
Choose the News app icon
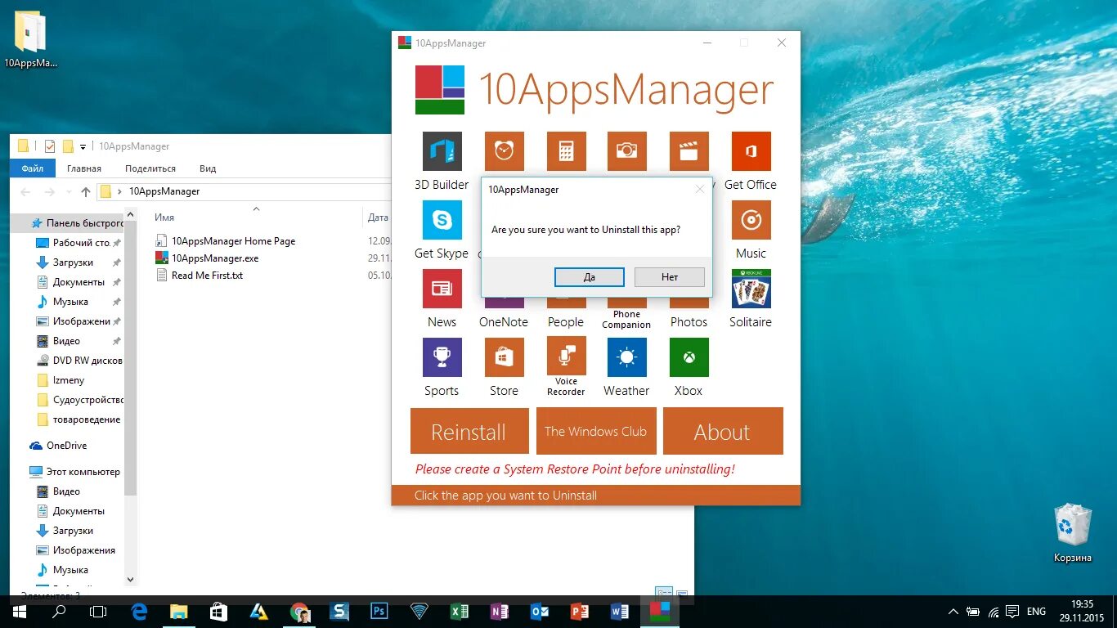click(x=442, y=289)
